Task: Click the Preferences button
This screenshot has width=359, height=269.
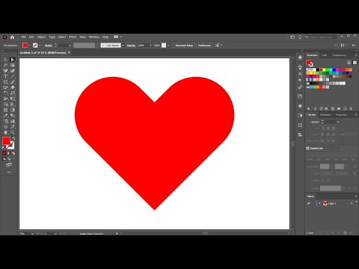Action: (x=204, y=46)
